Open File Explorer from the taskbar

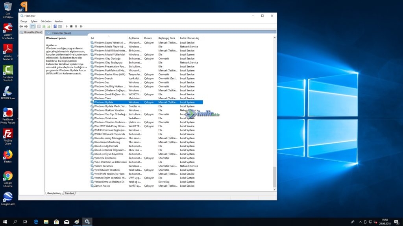(x=46, y=222)
